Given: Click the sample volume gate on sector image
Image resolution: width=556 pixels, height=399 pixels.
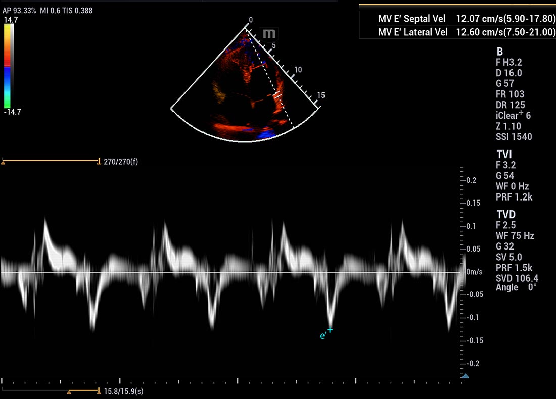Looking at the screenshot, I should [277, 94].
